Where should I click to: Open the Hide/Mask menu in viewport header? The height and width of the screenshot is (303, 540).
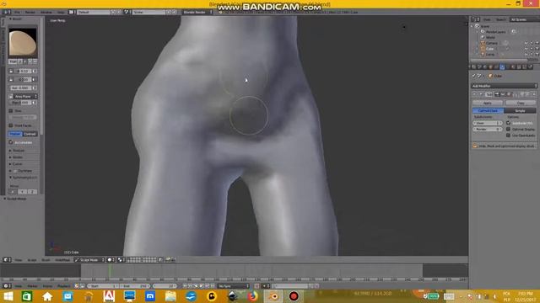point(62,260)
